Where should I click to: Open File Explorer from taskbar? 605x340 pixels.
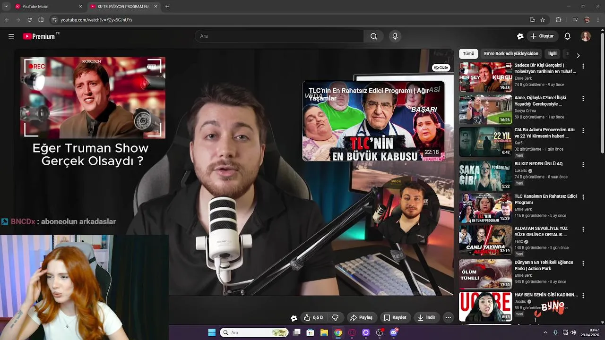(324, 332)
